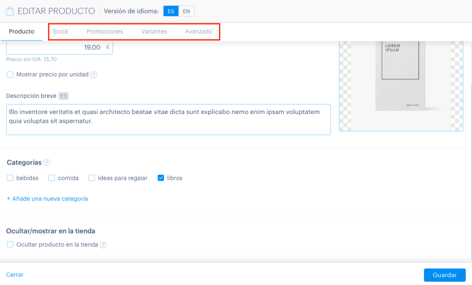Click the product book image thumbnail

(401, 86)
